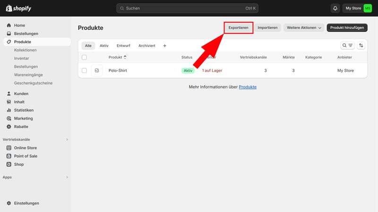Switch to the Entwurf tab
Viewport: 378px width, 212px height.
[123, 46]
